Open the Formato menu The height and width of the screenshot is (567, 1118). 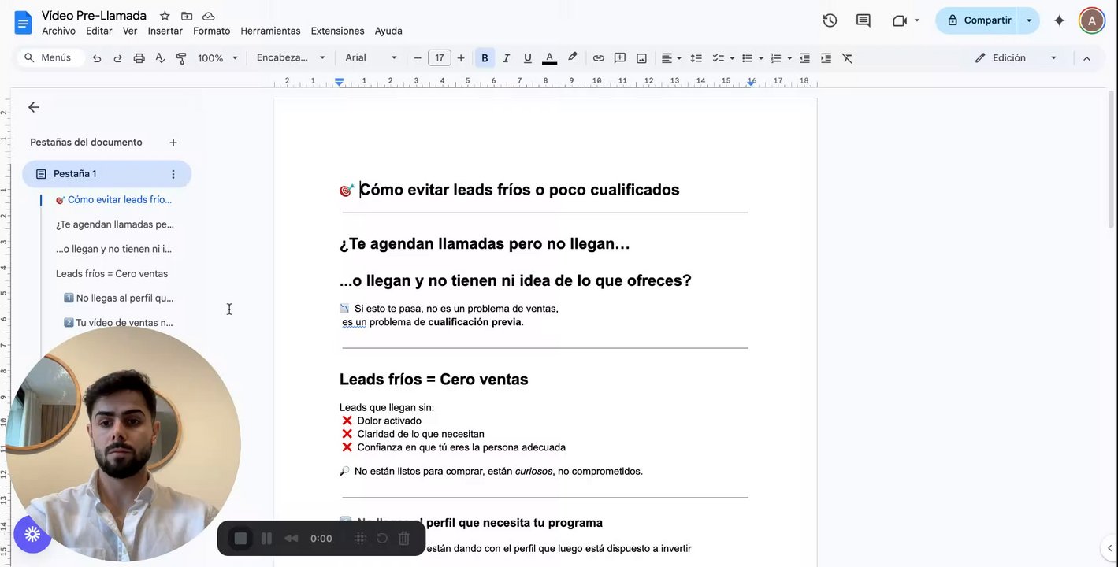[x=211, y=31]
